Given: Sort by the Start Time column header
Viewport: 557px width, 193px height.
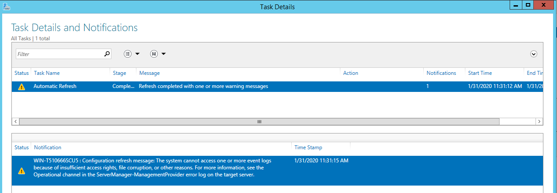Looking at the screenshot, I should point(480,73).
